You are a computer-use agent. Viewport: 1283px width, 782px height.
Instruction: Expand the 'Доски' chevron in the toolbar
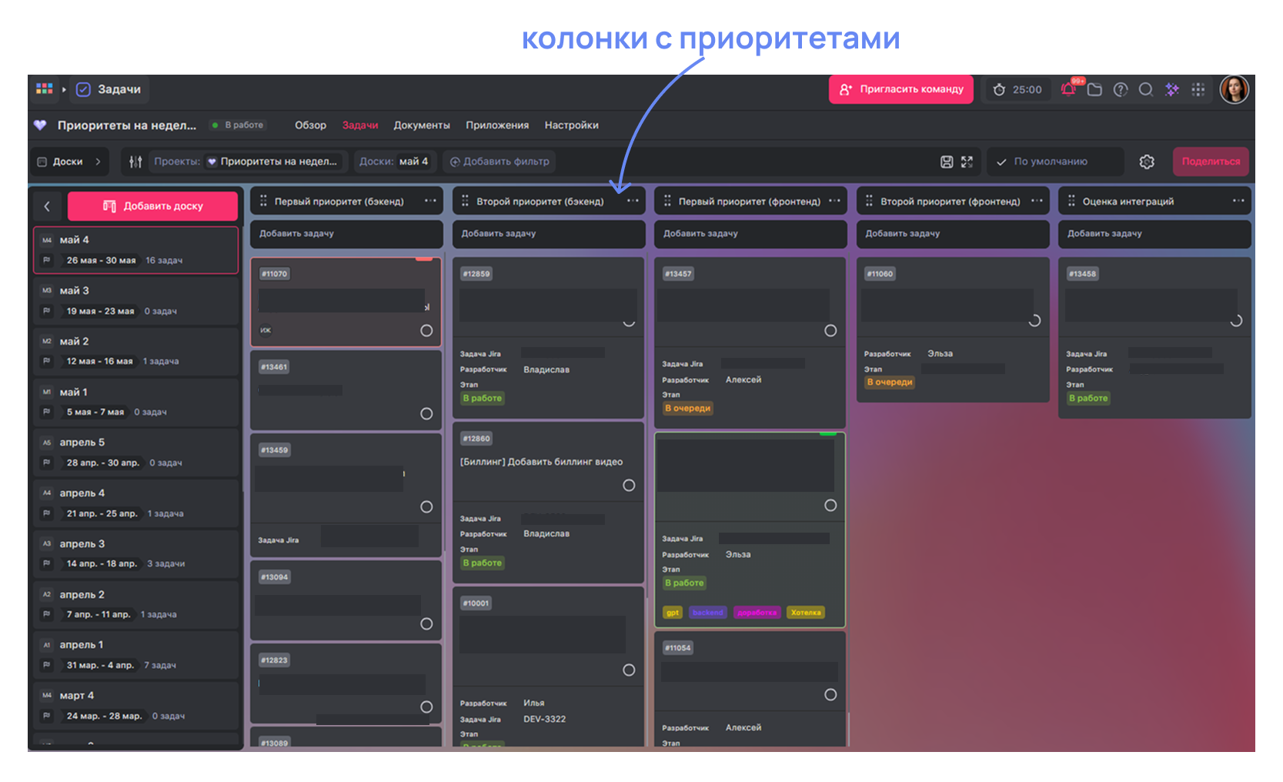click(98, 162)
